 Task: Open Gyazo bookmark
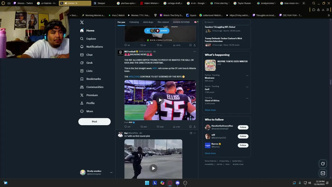(x=191, y=15)
